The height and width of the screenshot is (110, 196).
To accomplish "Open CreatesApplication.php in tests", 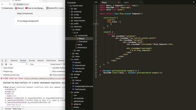I will [84, 86].
